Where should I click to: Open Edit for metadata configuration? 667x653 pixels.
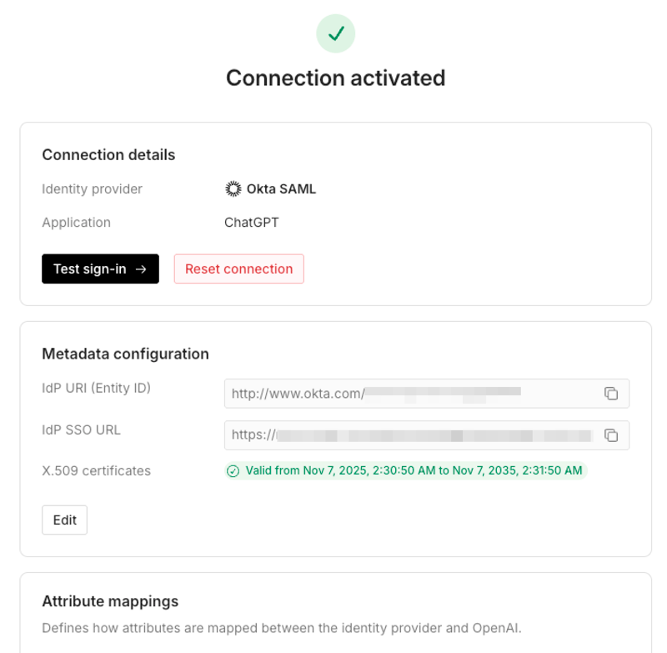point(64,520)
